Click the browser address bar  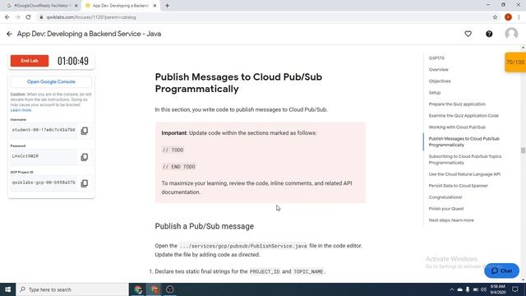tap(261, 17)
